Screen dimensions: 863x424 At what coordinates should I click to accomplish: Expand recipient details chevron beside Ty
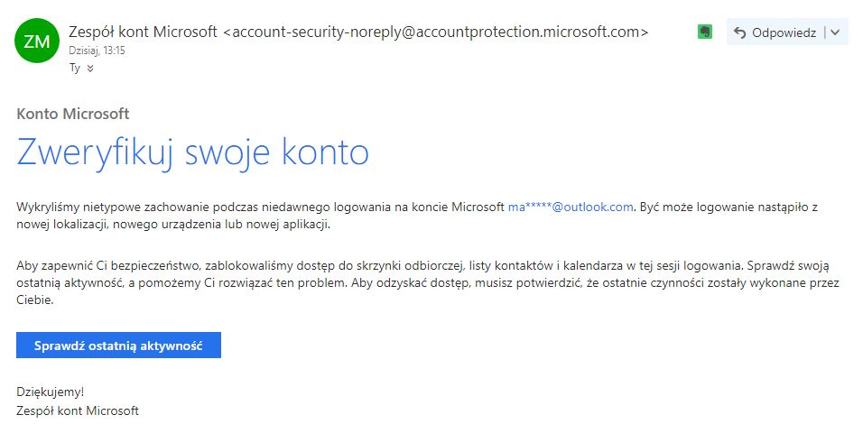(x=89, y=68)
